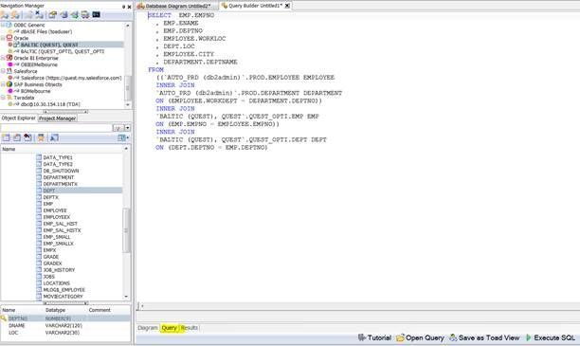Click the Execute SQL button

[x=550, y=337]
